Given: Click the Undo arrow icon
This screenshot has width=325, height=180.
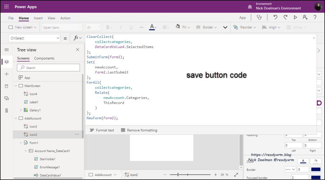Looking at the screenshot, I should tap(275, 18).
